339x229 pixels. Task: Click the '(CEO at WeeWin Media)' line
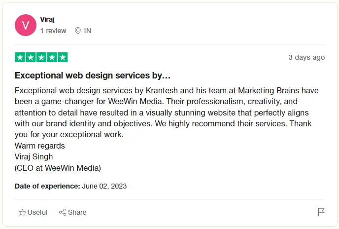tap(58, 168)
